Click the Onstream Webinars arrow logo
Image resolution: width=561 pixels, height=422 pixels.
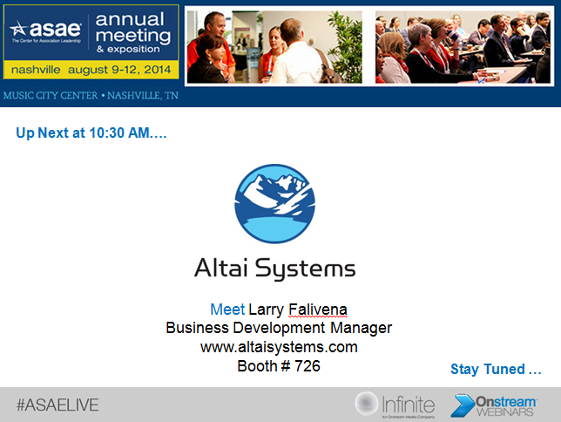(463, 405)
